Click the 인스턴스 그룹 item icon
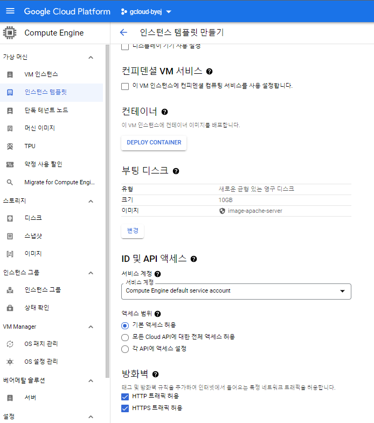Viewport: 374px width, 423px height. (10, 290)
